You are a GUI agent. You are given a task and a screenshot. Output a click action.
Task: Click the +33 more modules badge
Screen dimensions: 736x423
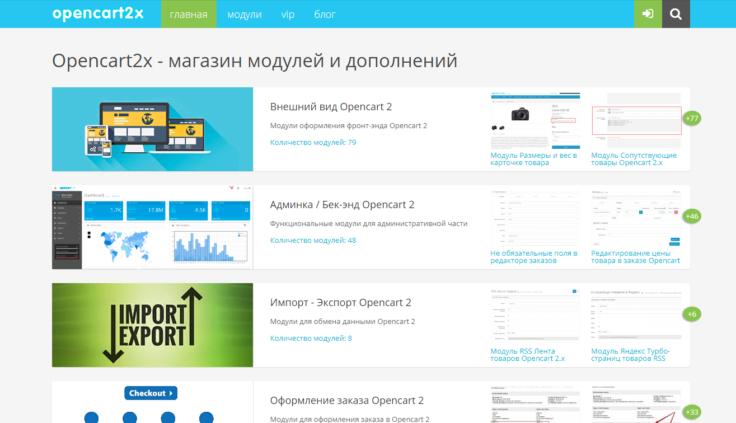(x=692, y=412)
